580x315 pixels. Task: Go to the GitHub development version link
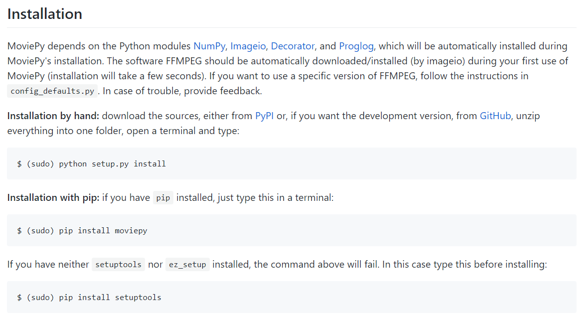pyautogui.click(x=495, y=116)
